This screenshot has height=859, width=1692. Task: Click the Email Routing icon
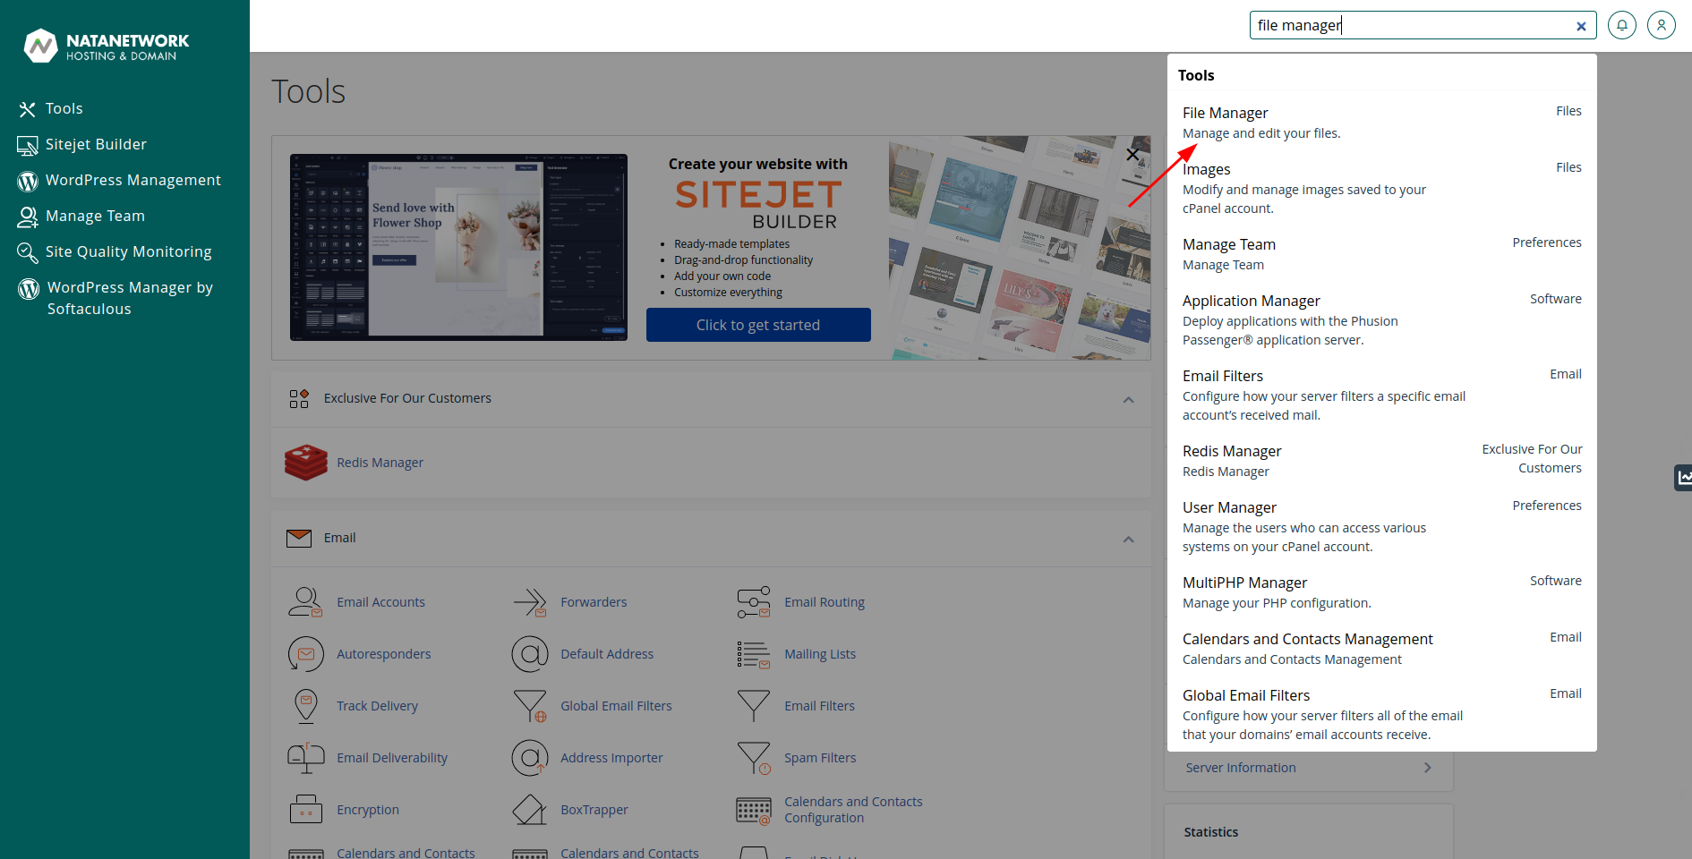(x=754, y=602)
